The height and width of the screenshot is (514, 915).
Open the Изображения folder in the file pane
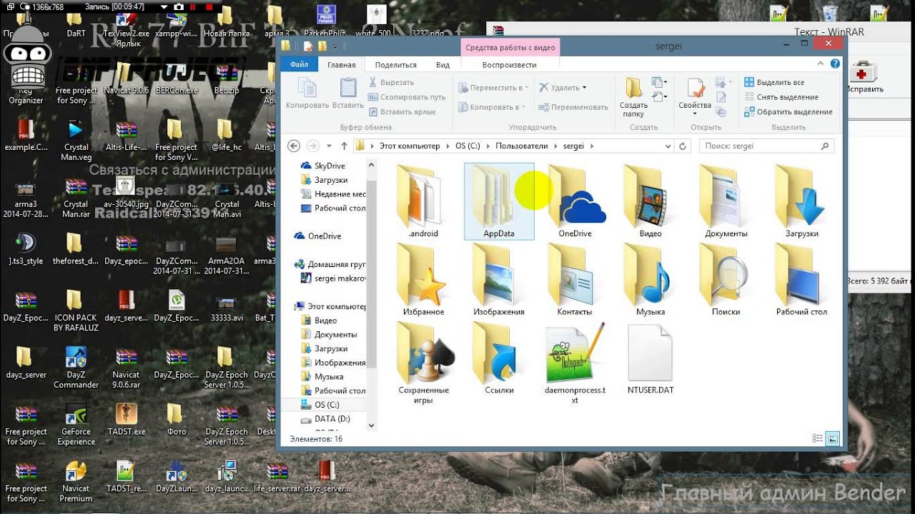click(x=499, y=280)
